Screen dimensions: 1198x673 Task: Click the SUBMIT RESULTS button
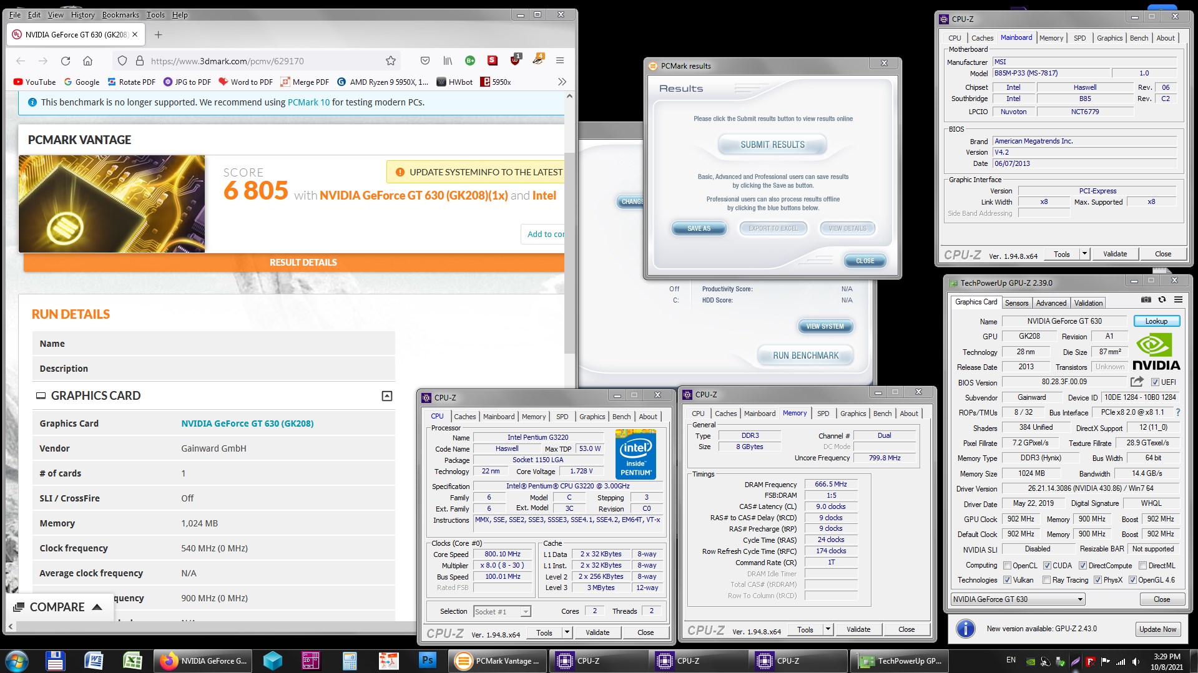pos(772,145)
